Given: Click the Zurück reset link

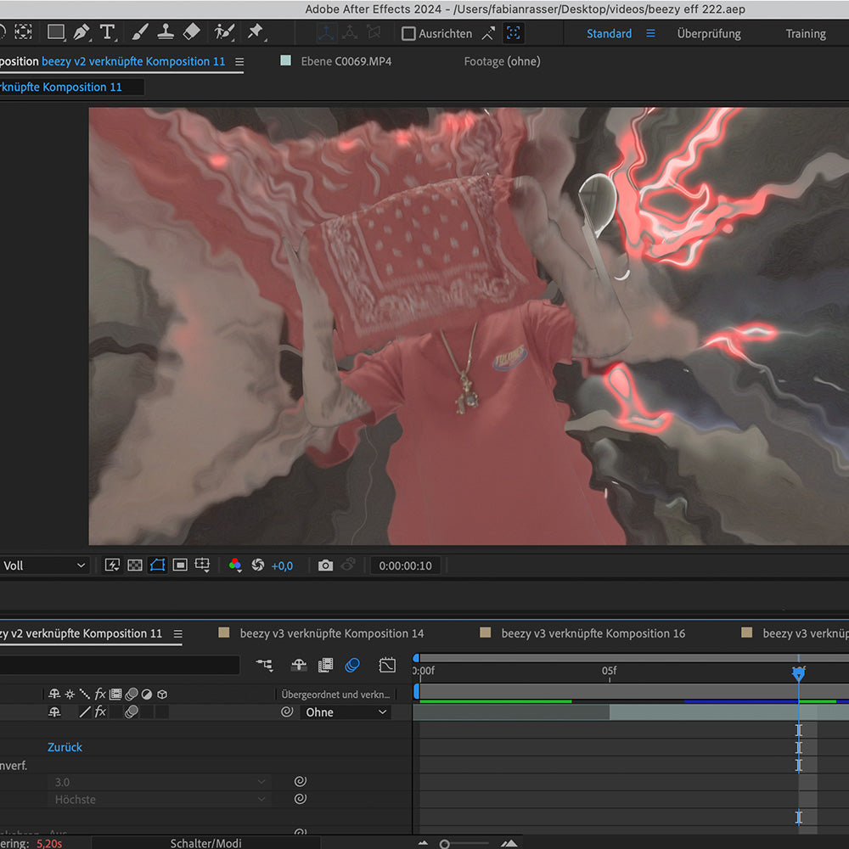Looking at the screenshot, I should [65, 747].
